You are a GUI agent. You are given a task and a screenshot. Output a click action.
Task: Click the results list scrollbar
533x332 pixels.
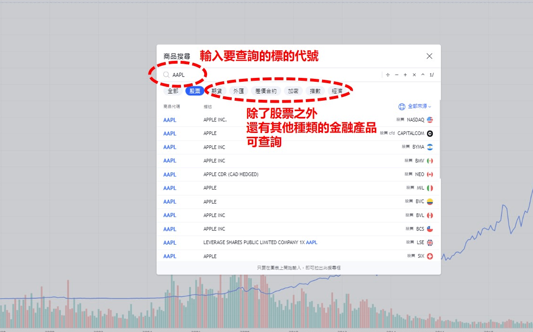(440, 139)
